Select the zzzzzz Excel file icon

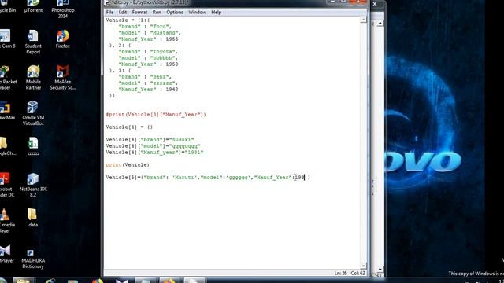click(33, 146)
